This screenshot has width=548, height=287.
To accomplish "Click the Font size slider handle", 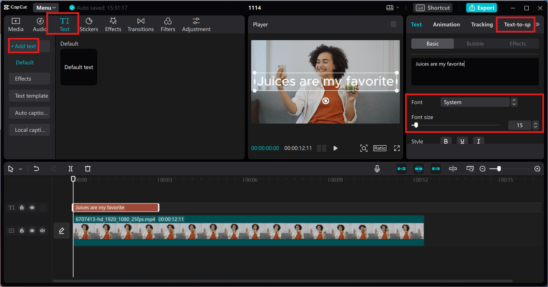I will (416, 125).
